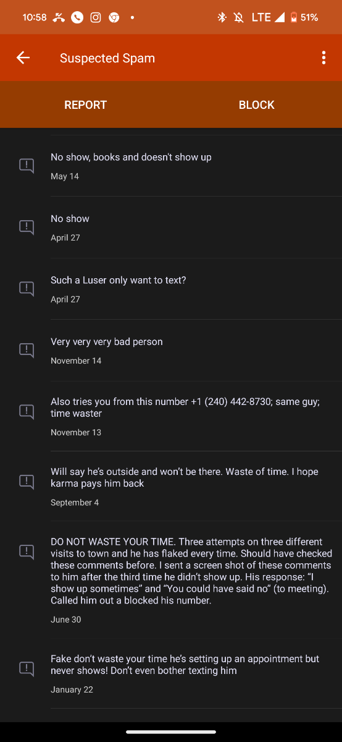Open the three-dot overflow menu
Screen dimensions: 342x742
pos(323,58)
